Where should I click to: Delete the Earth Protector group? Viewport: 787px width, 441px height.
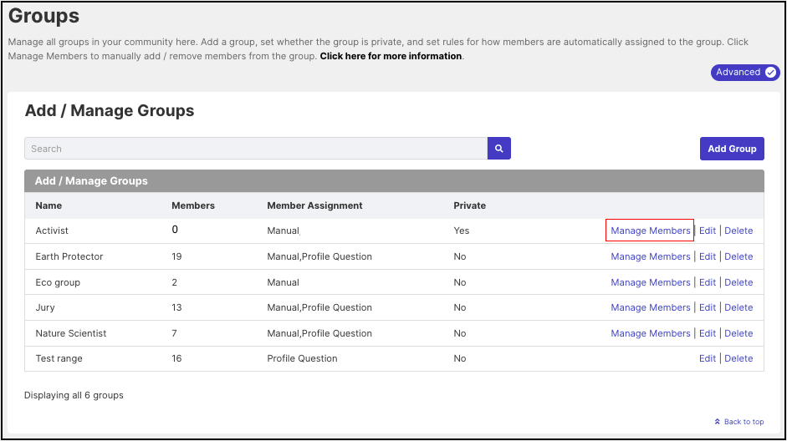click(738, 256)
